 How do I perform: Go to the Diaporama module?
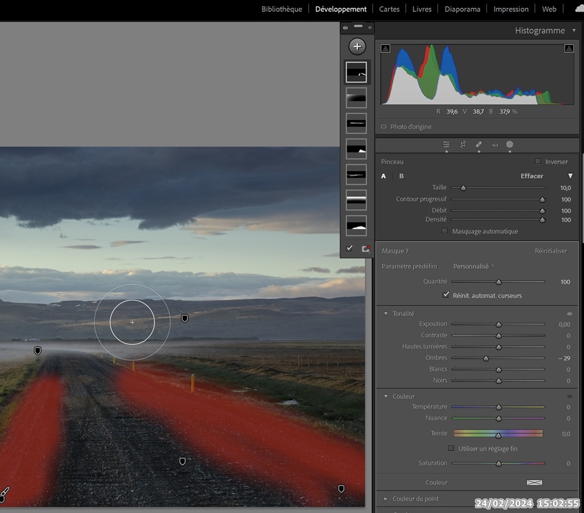(462, 9)
